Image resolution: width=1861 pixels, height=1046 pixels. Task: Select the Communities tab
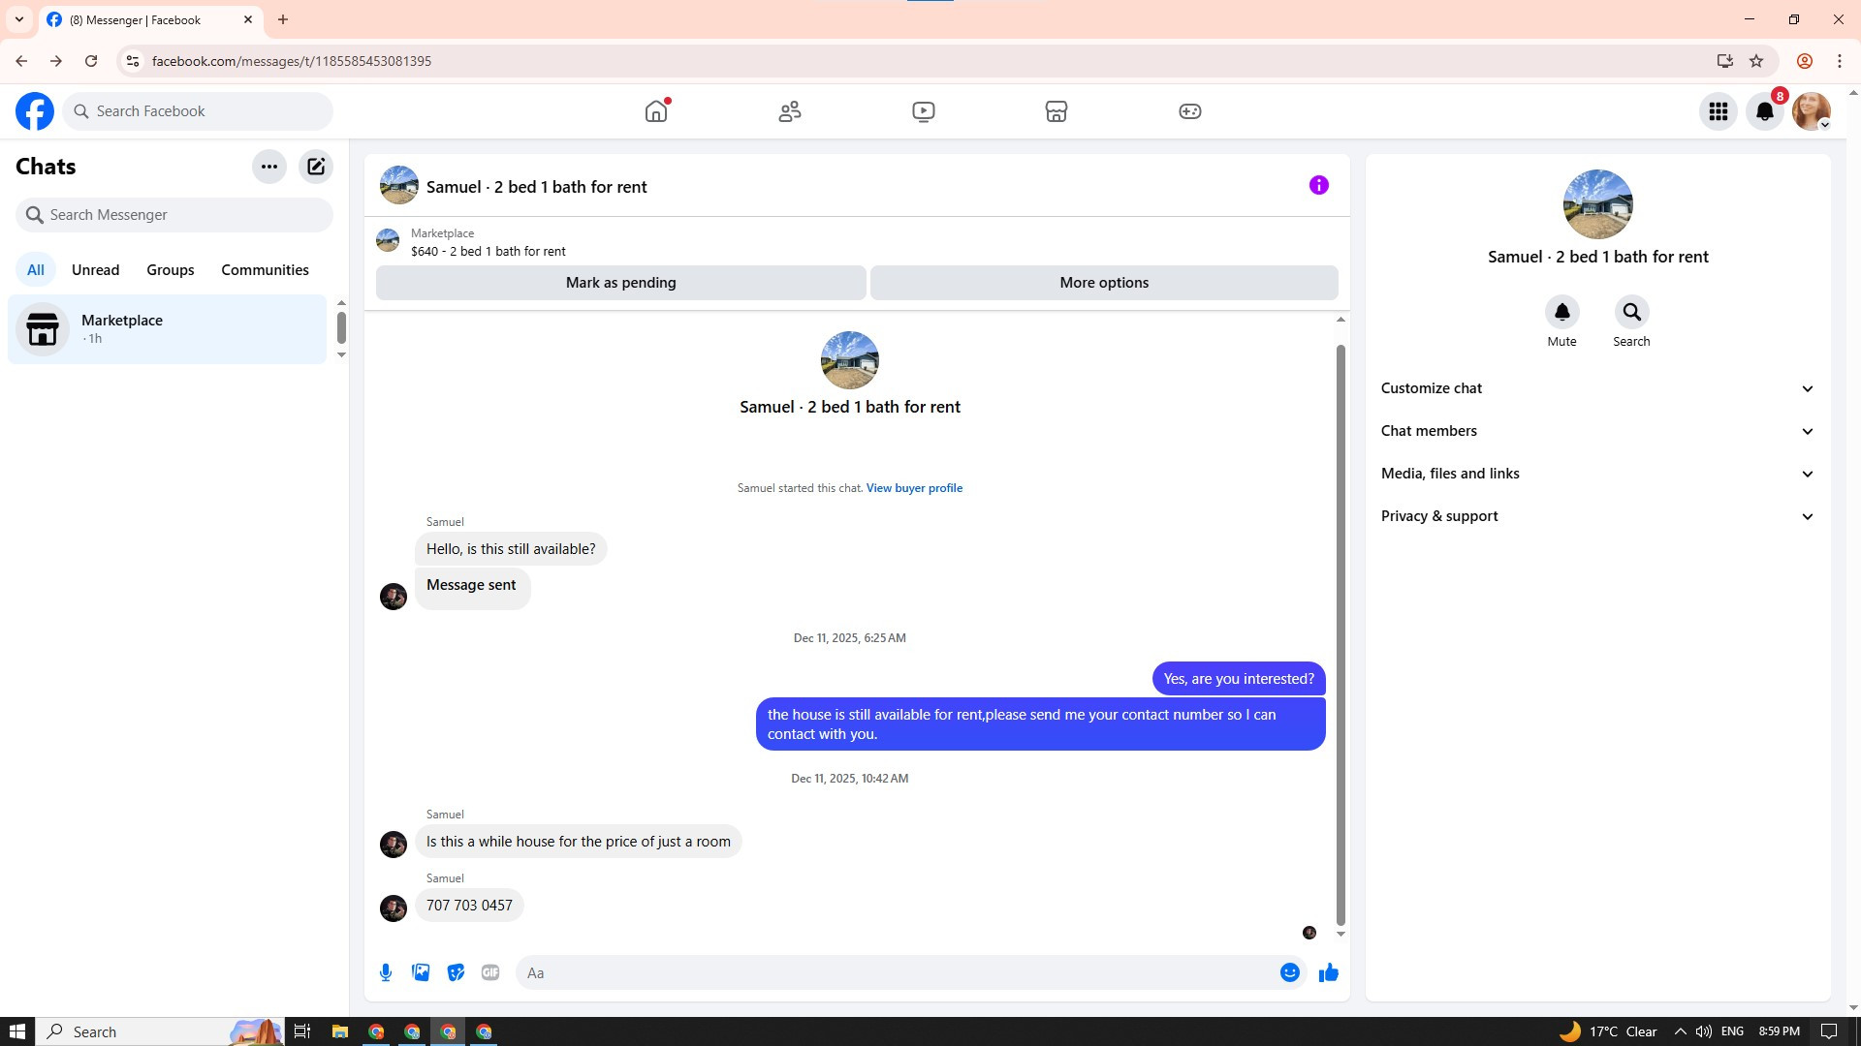265,270
